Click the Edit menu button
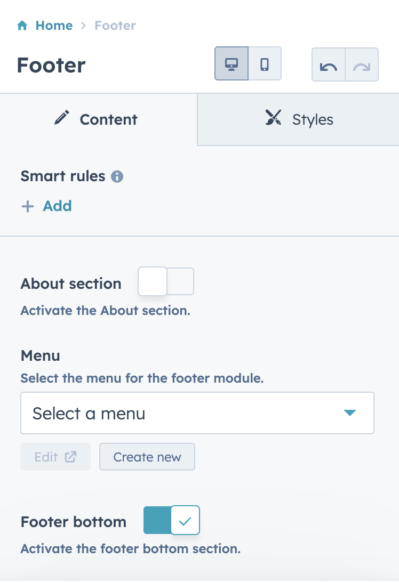The image size is (399, 583). [55, 457]
